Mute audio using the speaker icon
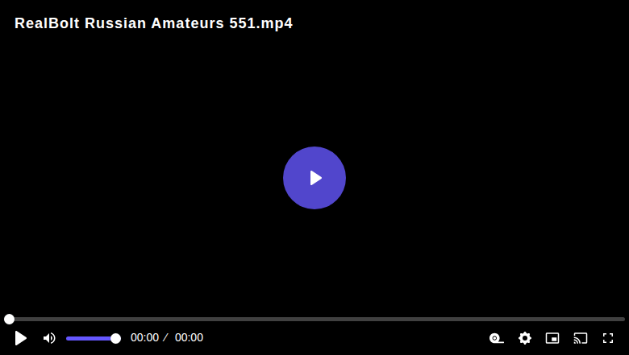629x355 pixels. (49, 338)
